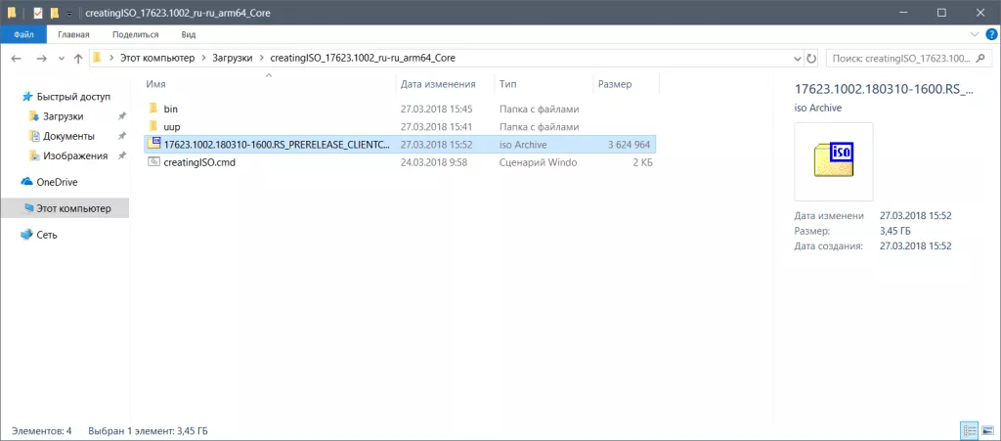Click Загрузки in the address breadcrumb
The image size is (1001, 441).
point(233,58)
